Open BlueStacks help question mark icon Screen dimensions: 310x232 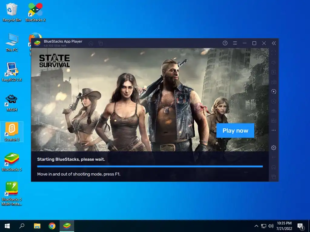point(225,43)
